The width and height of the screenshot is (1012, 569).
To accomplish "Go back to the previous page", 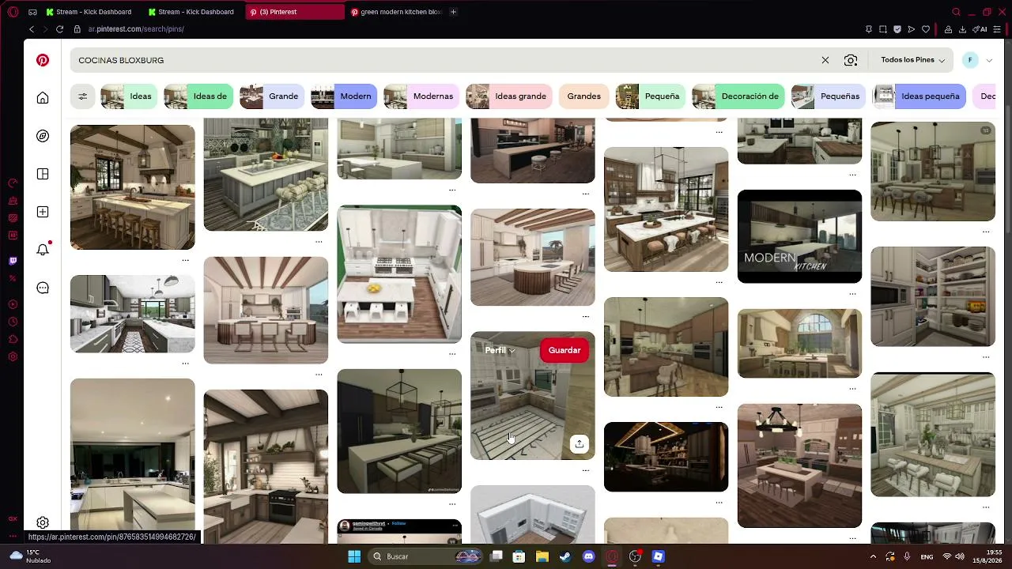I will (32, 29).
